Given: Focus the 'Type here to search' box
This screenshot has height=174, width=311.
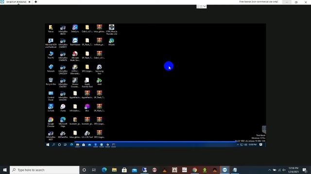Looking at the screenshot, I should (44, 170).
